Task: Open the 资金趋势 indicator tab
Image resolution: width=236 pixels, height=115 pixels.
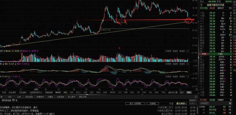Action: pos(23,92)
